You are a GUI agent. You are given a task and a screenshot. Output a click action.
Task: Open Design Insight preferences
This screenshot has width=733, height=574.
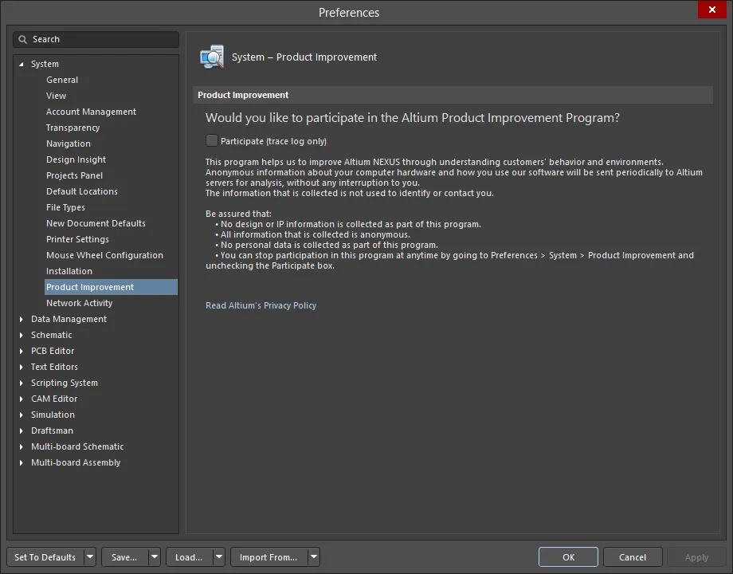click(76, 159)
